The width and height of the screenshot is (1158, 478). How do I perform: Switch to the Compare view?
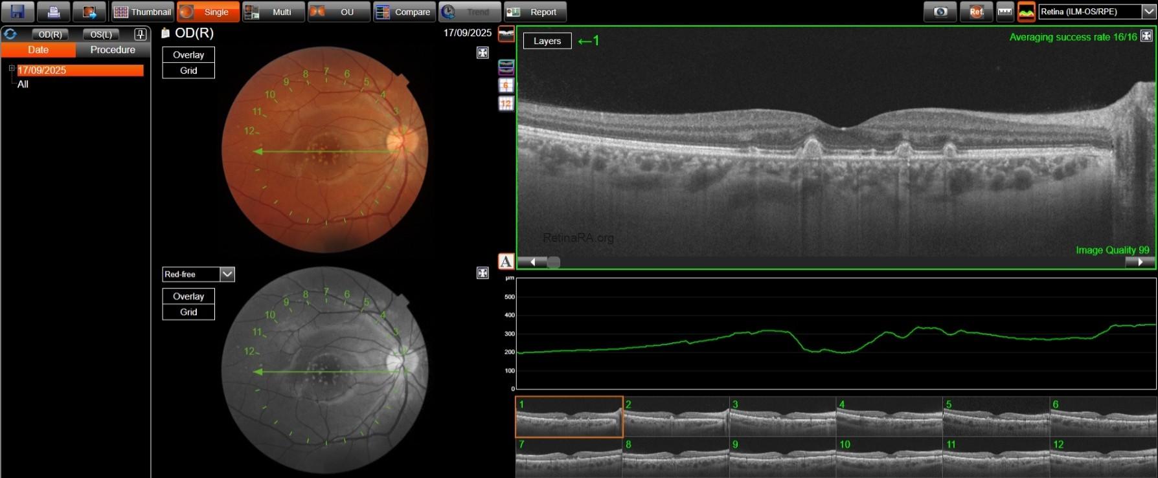pos(403,12)
